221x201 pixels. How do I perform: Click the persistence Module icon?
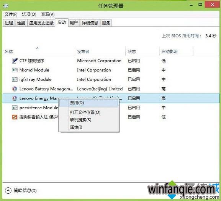(15, 108)
